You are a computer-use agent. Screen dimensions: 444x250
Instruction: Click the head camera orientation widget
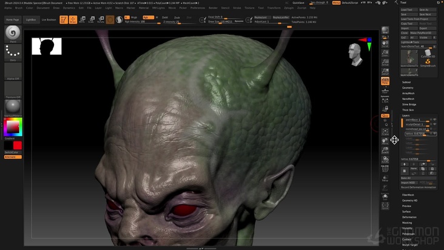(x=355, y=55)
